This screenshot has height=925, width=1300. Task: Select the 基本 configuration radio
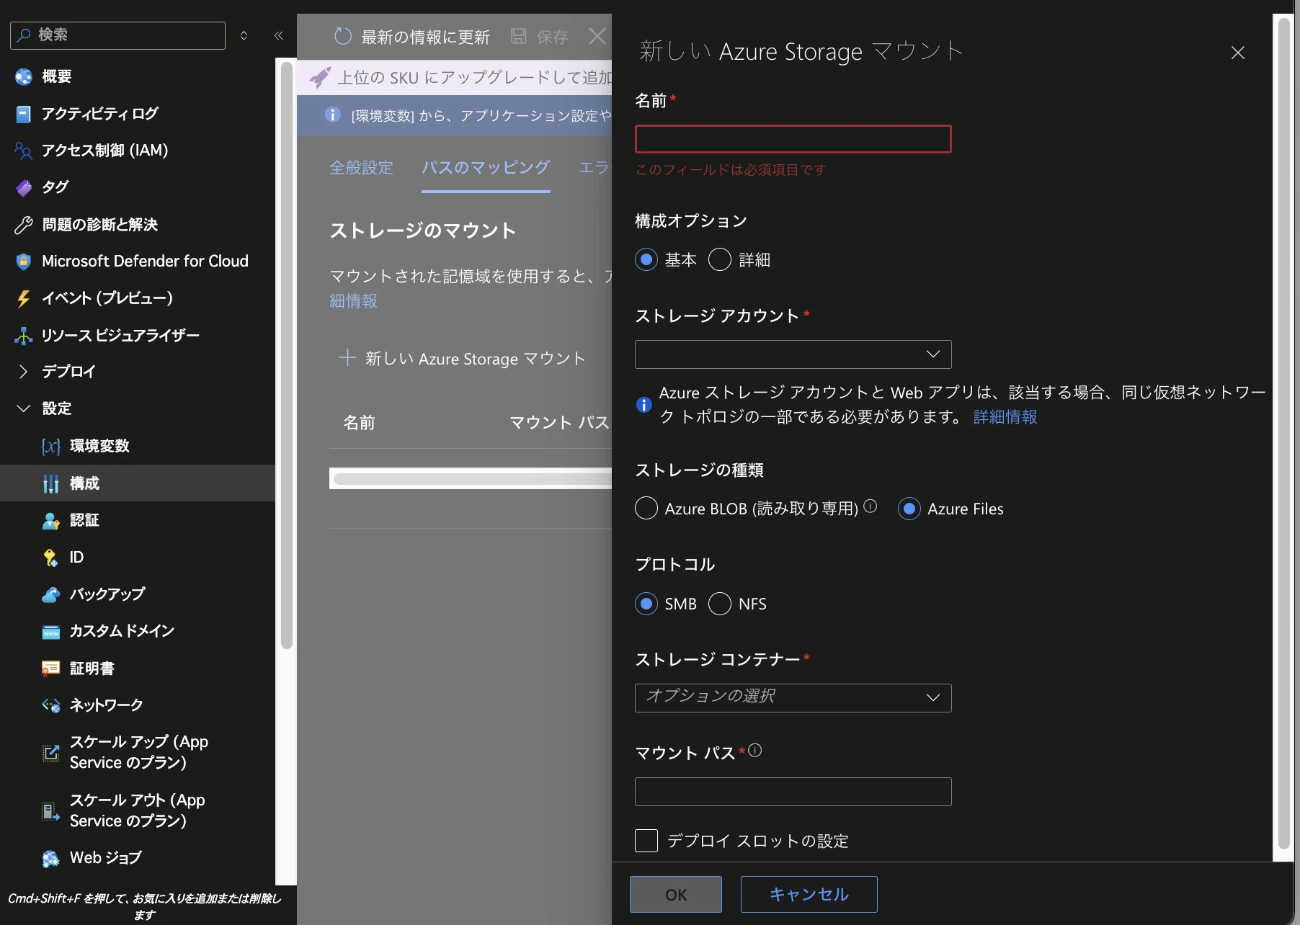[646, 259]
